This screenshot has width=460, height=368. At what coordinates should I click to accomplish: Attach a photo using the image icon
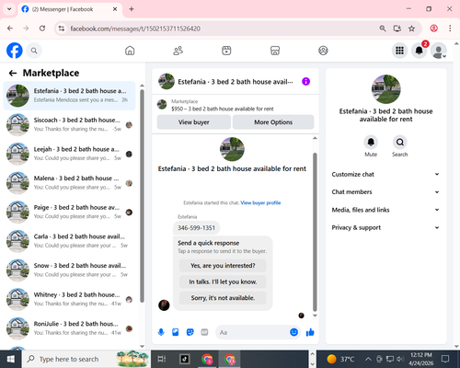tap(176, 332)
